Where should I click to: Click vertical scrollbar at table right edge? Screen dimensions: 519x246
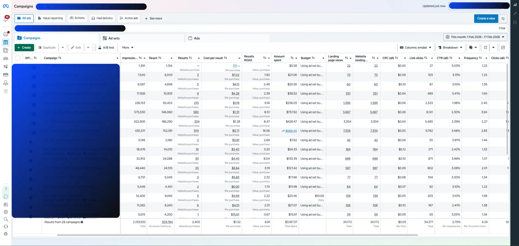[x=507, y=109]
